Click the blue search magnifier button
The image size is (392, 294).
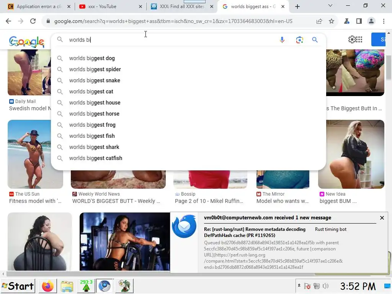(315, 40)
